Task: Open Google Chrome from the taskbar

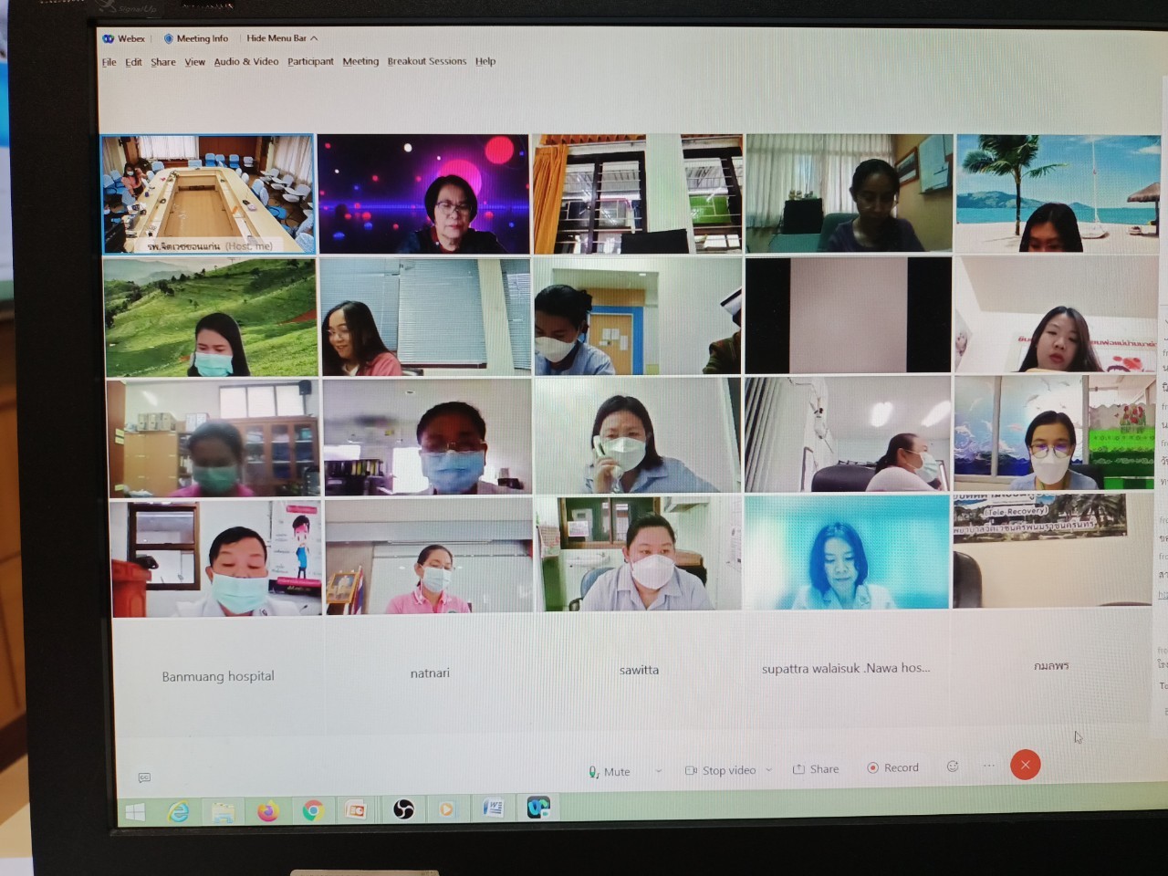Action: click(x=313, y=810)
